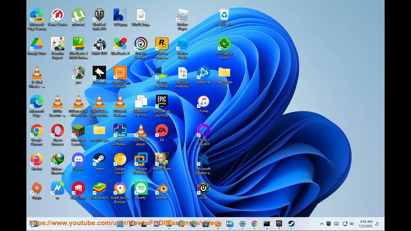Select the THX Spatial Audio icon

224,48
